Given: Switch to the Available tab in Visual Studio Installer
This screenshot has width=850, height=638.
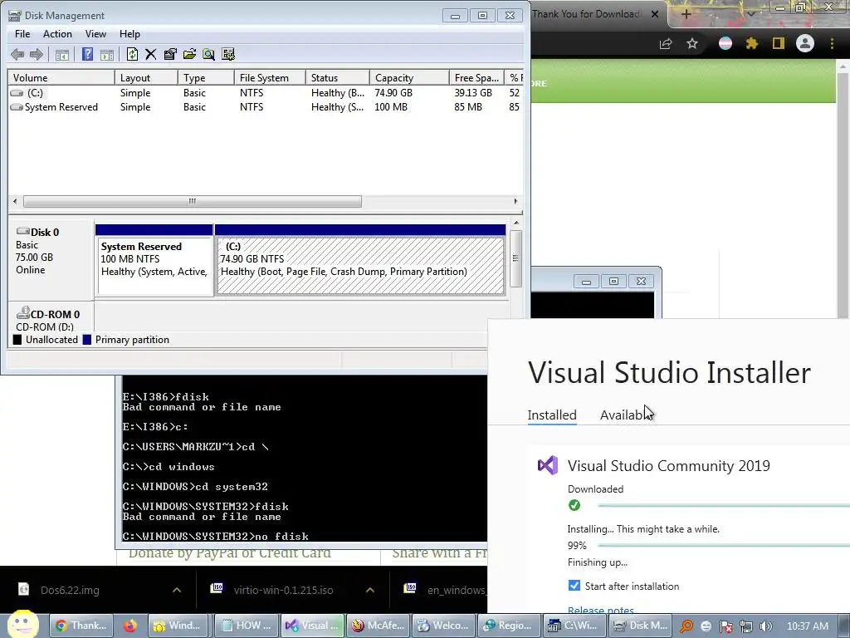Looking at the screenshot, I should click(625, 415).
